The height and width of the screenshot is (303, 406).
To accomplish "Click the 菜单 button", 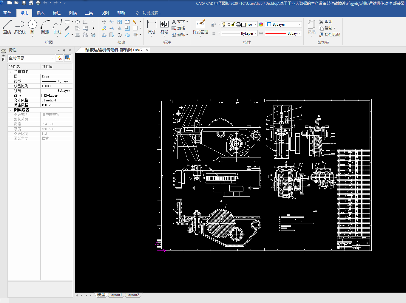I will coord(7,13).
